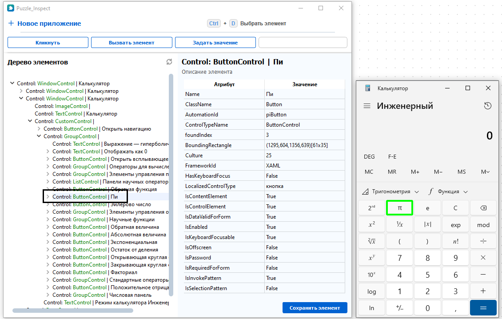Open calculator navigation hamburger menu

[367, 106]
